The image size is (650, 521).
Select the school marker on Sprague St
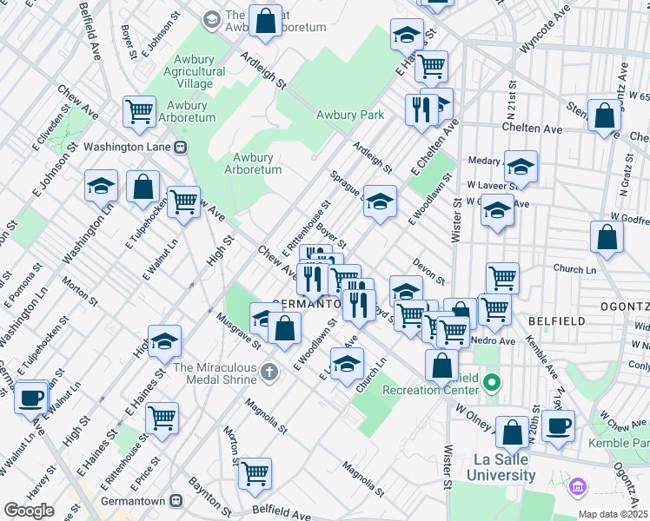380,201
